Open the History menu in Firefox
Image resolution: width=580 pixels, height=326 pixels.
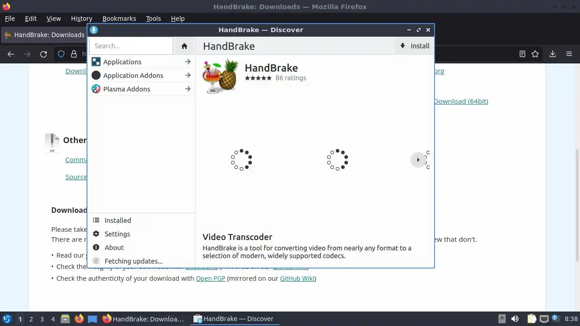[82, 19]
